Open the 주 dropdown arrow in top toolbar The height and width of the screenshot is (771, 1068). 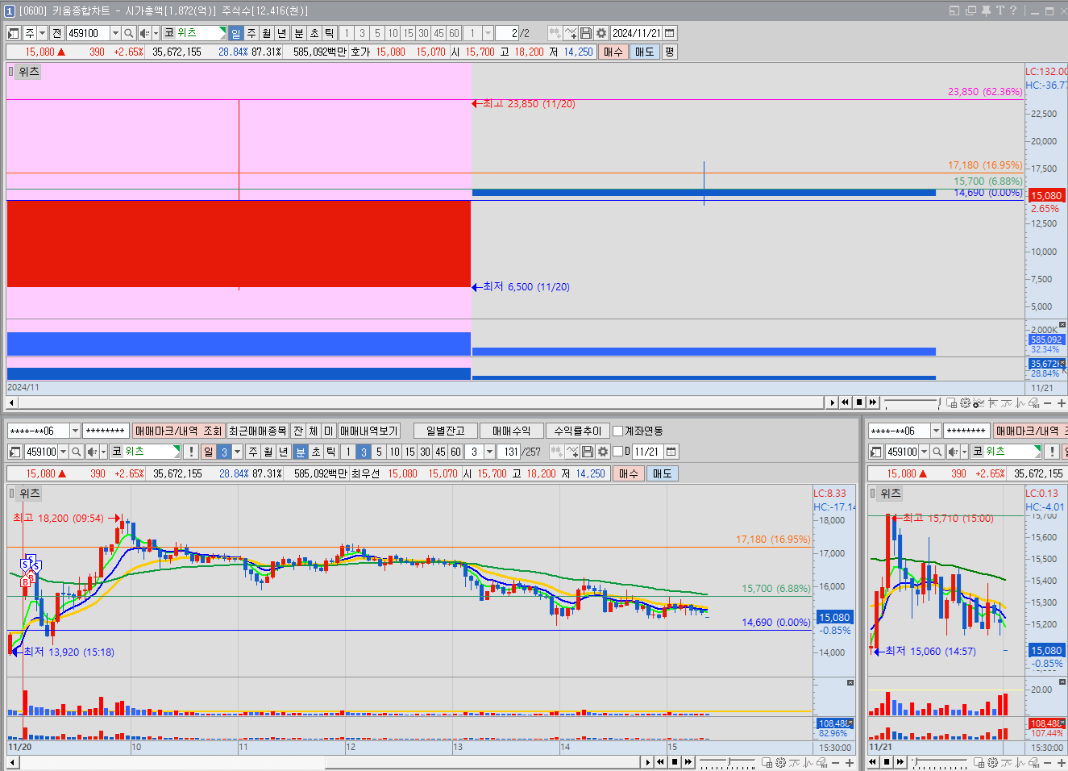[x=43, y=33]
